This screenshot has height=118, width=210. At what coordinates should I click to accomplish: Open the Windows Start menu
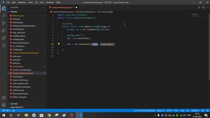point(4,115)
